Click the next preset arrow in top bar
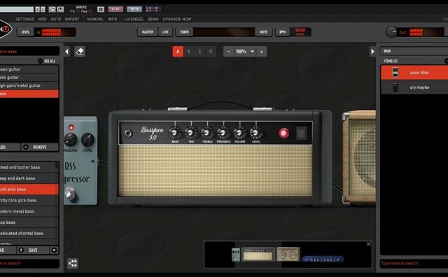 point(43,9)
